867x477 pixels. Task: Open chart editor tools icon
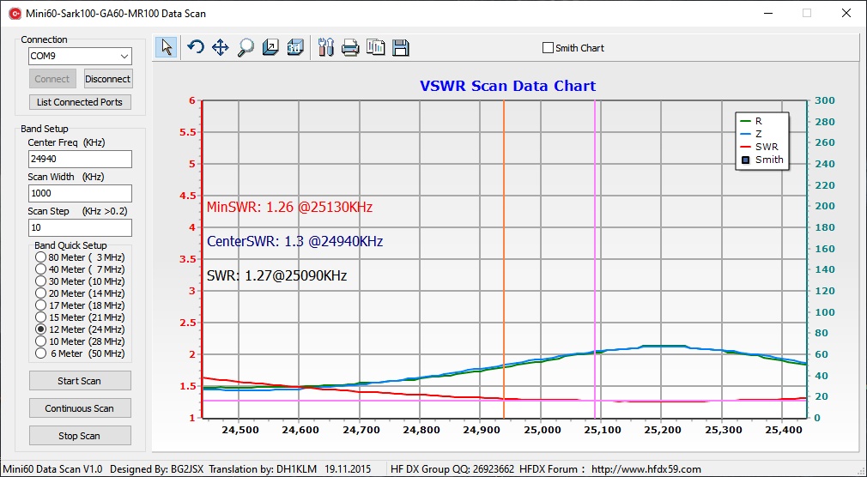pos(326,47)
